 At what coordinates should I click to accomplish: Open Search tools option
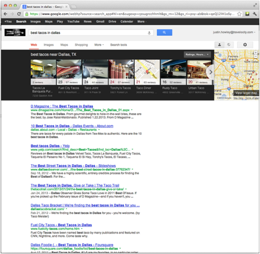[119, 45]
